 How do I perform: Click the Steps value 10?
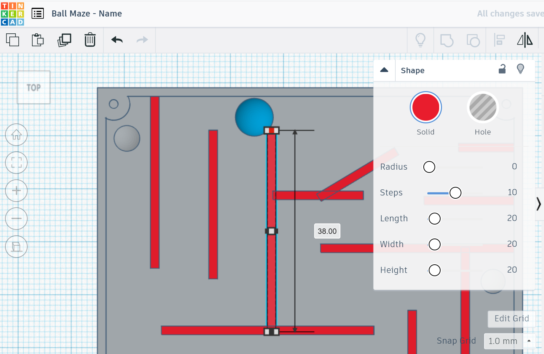(x=512, y=192)
